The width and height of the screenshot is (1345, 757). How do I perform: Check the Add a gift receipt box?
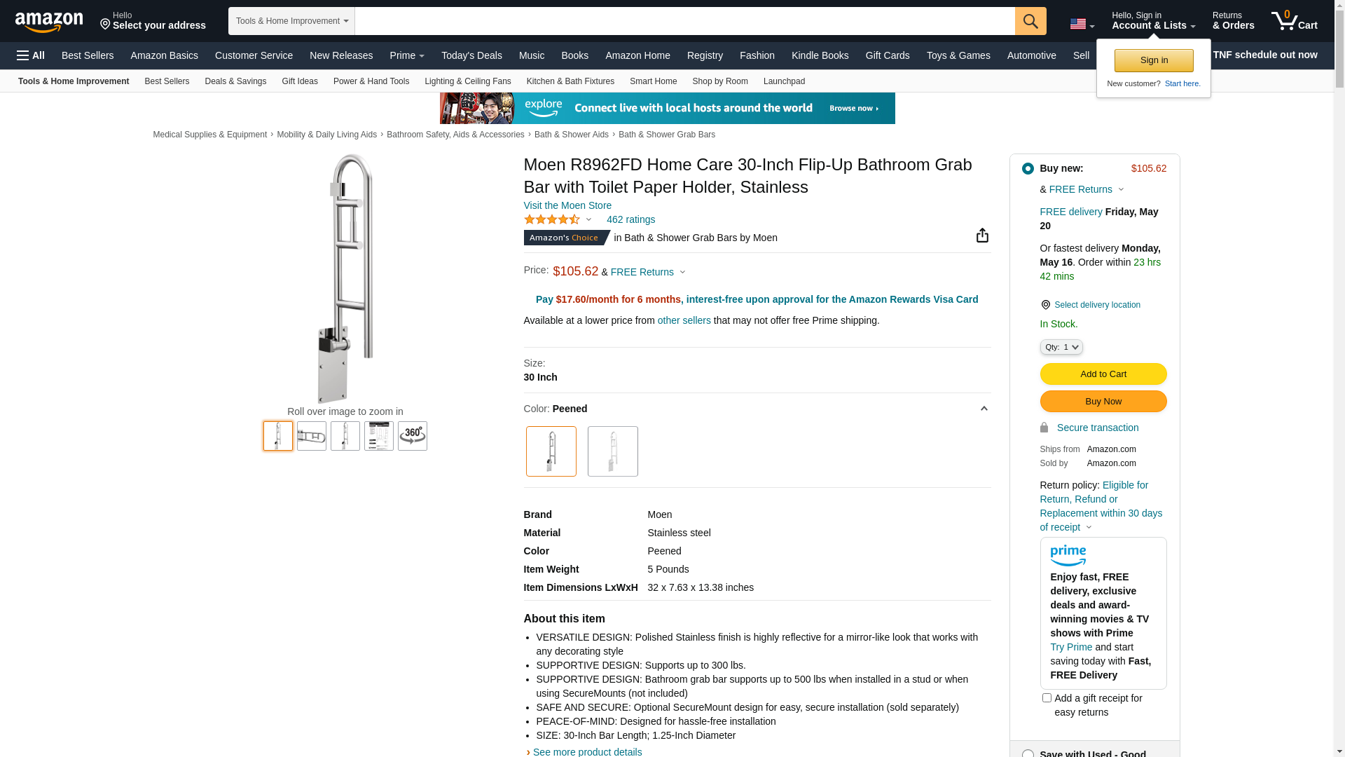pos(1047,698)
